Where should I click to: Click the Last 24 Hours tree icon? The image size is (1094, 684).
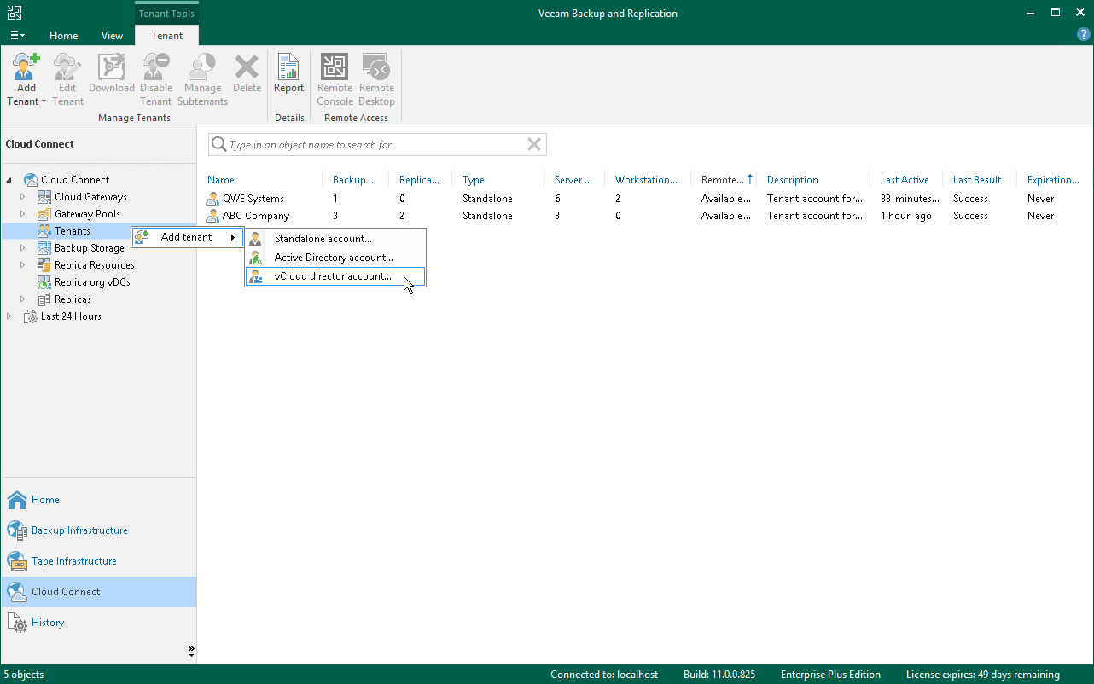tap(31, 316)
